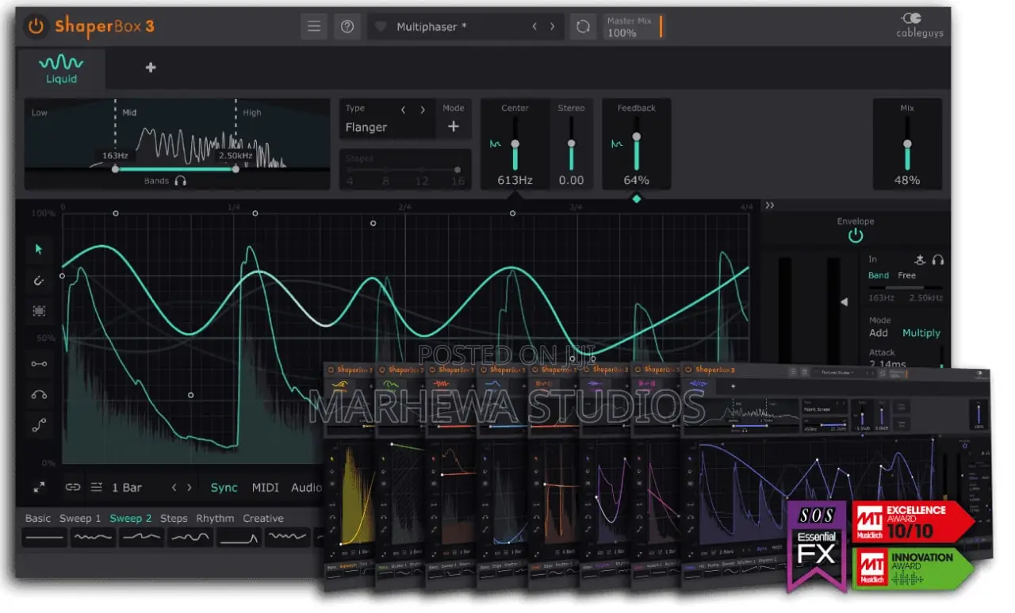Viewport: 1015px width, 613px height.
Task: Select the S-curve node tool
Action: pyautogui.click(x=39, y=426)
